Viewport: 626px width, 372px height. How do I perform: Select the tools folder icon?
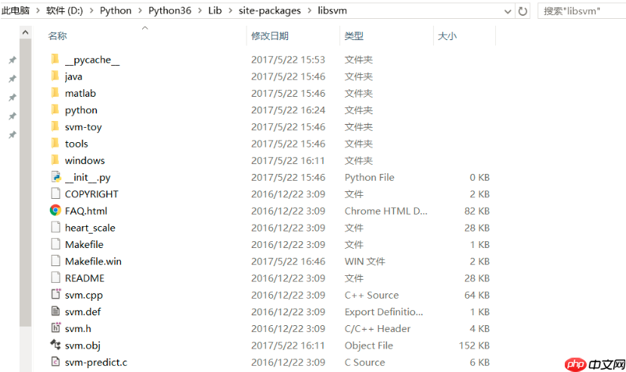tap(55, 144)
